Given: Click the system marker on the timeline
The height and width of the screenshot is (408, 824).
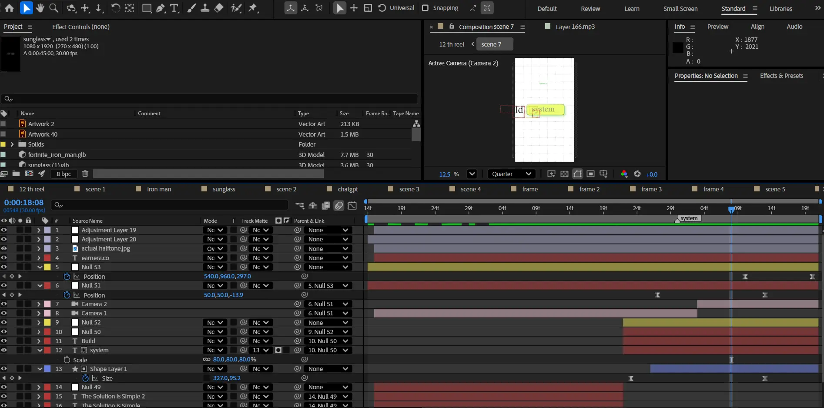Looking at the screenshot, I should (688, 218).
